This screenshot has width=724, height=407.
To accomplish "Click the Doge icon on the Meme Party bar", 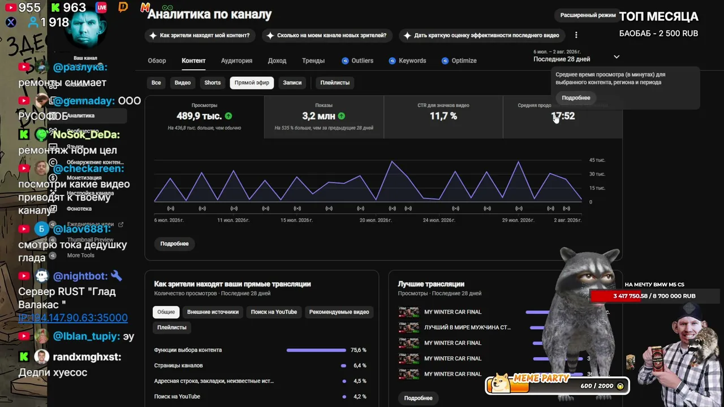I will click(502, 383).
